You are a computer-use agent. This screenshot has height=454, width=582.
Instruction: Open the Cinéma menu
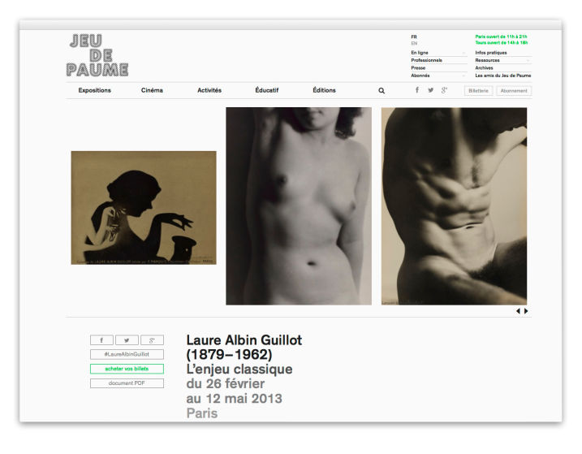click(152, 90)
